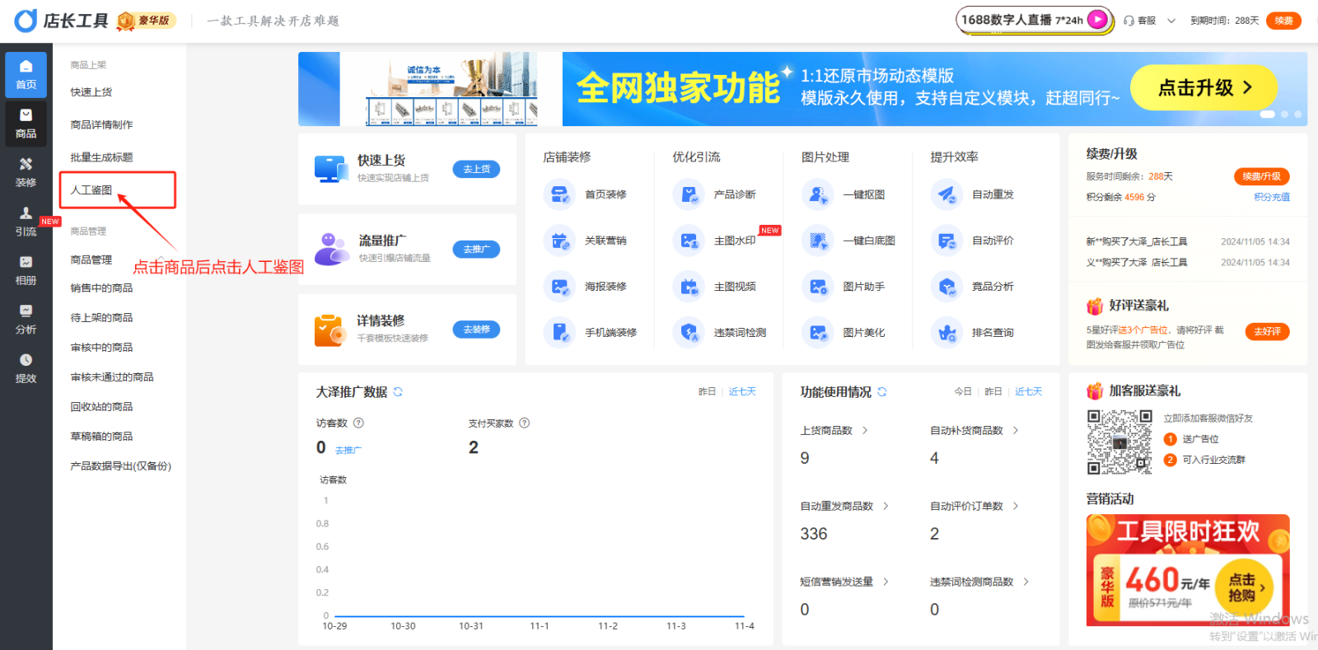Screen dimensions: 1318x650
Task: Click 去推广 link under 访客数
Action: click(x=348, y=450)
